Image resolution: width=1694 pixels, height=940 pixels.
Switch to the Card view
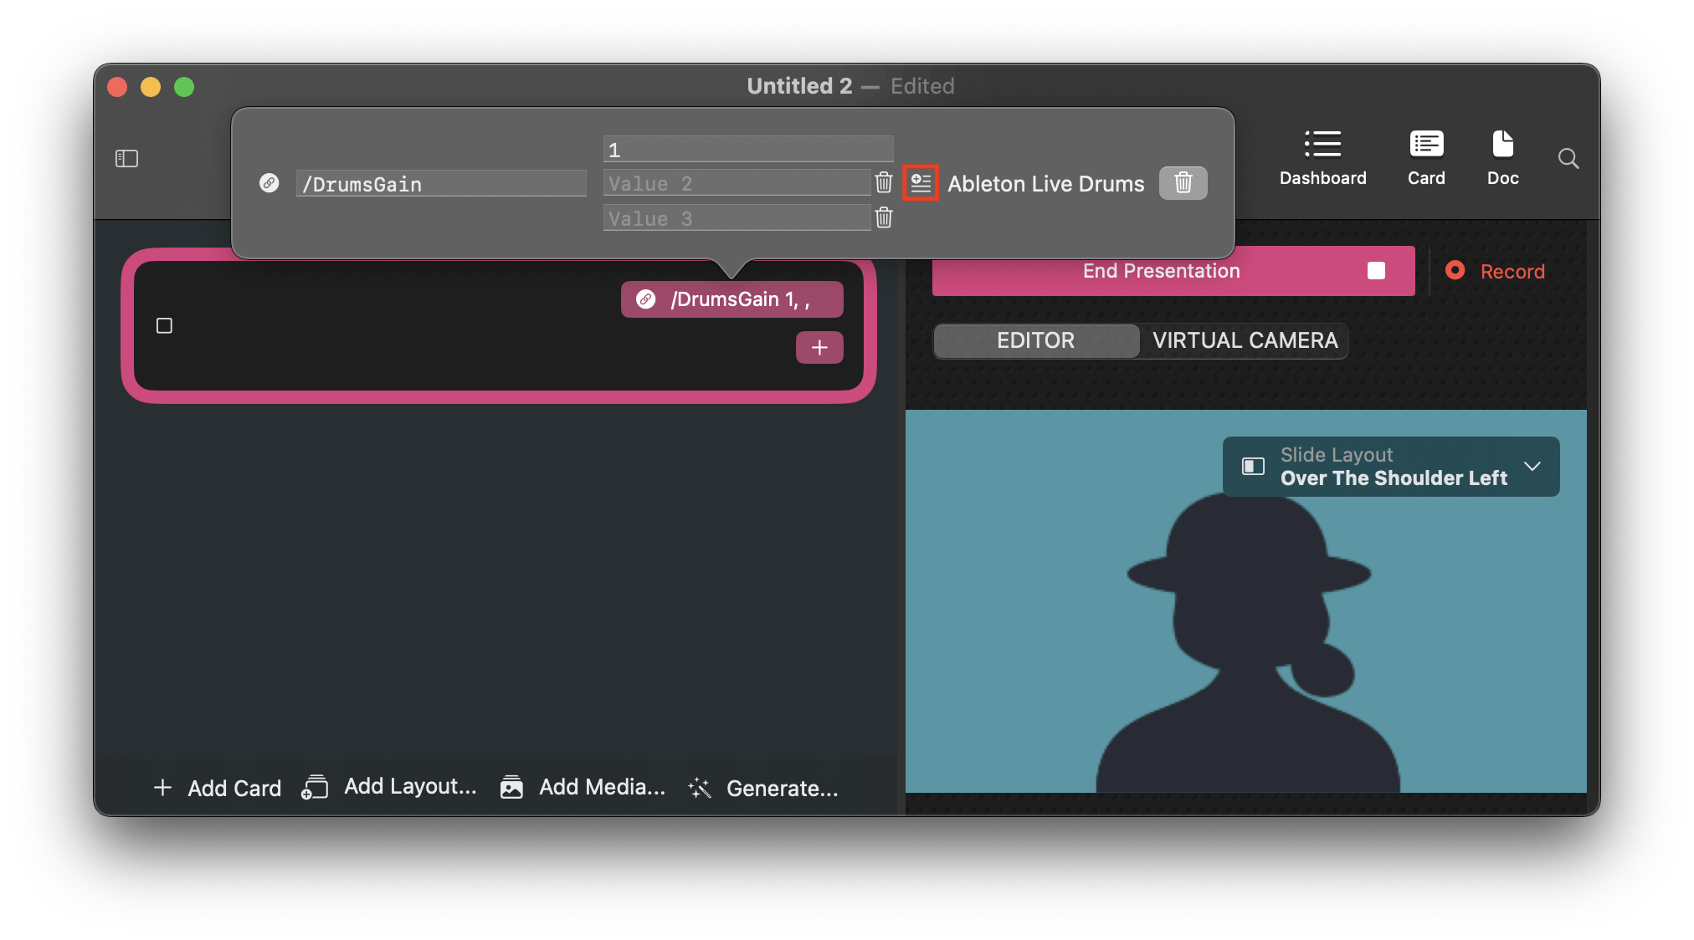click(1425, 157)
